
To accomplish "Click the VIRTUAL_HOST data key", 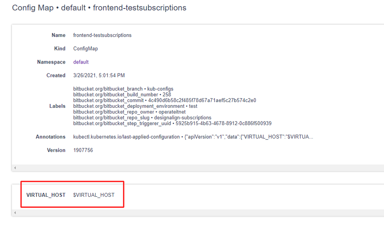I will [46, 195].
